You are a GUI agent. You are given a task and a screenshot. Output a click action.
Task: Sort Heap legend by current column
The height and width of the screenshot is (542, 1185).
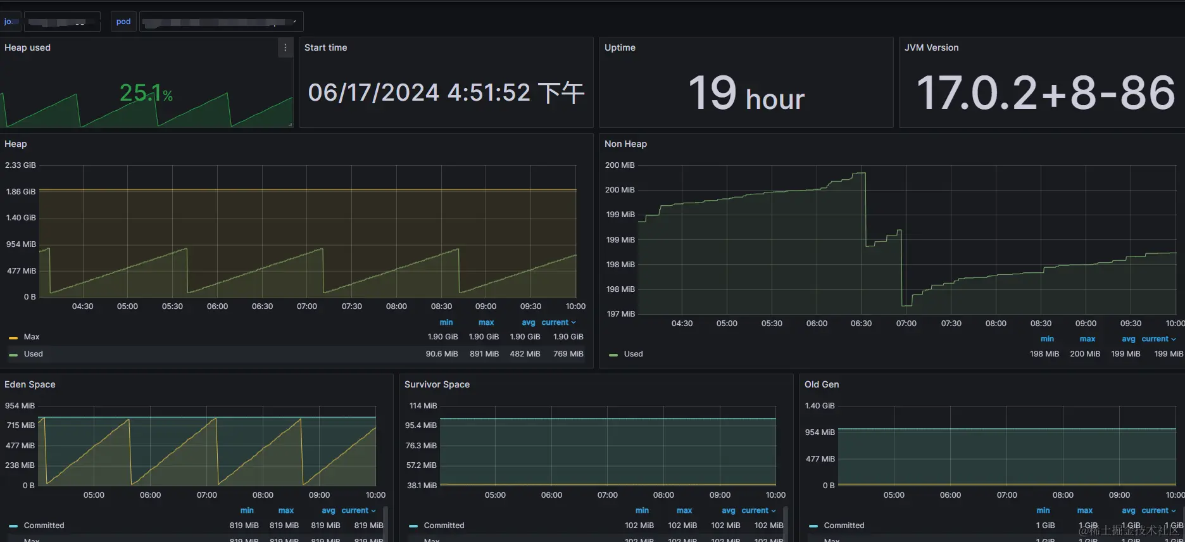pos(559,322)
